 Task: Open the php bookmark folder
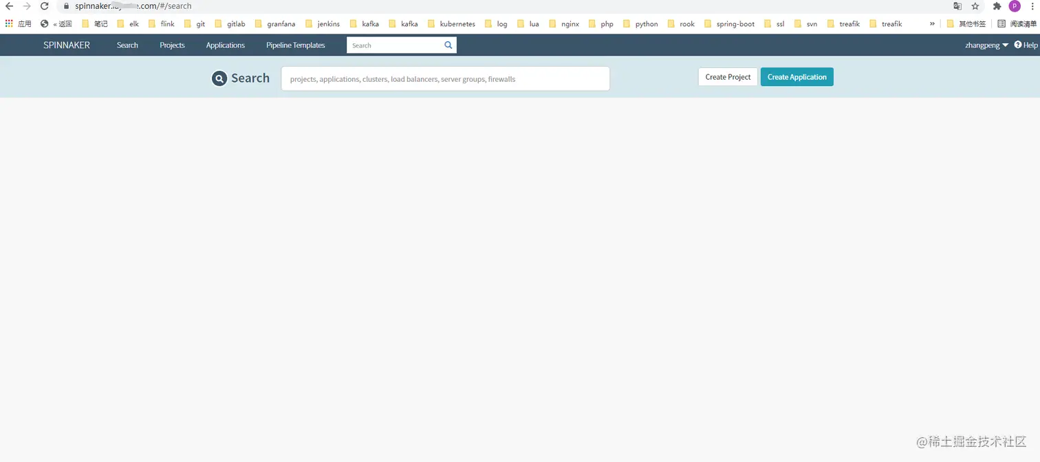601,23
